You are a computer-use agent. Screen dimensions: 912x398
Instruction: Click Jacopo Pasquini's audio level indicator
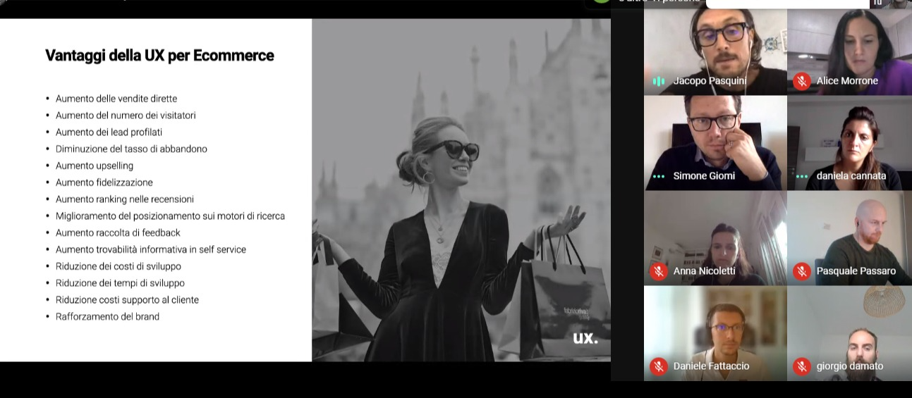coord(659,81)
